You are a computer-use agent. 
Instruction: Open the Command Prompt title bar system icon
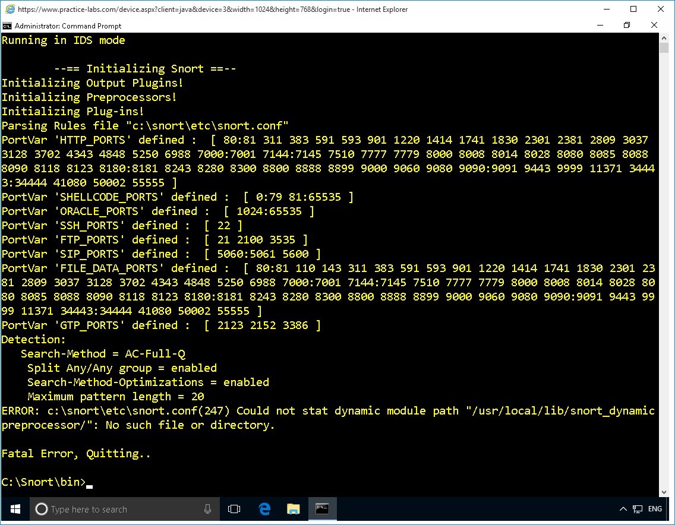point(7,26)
